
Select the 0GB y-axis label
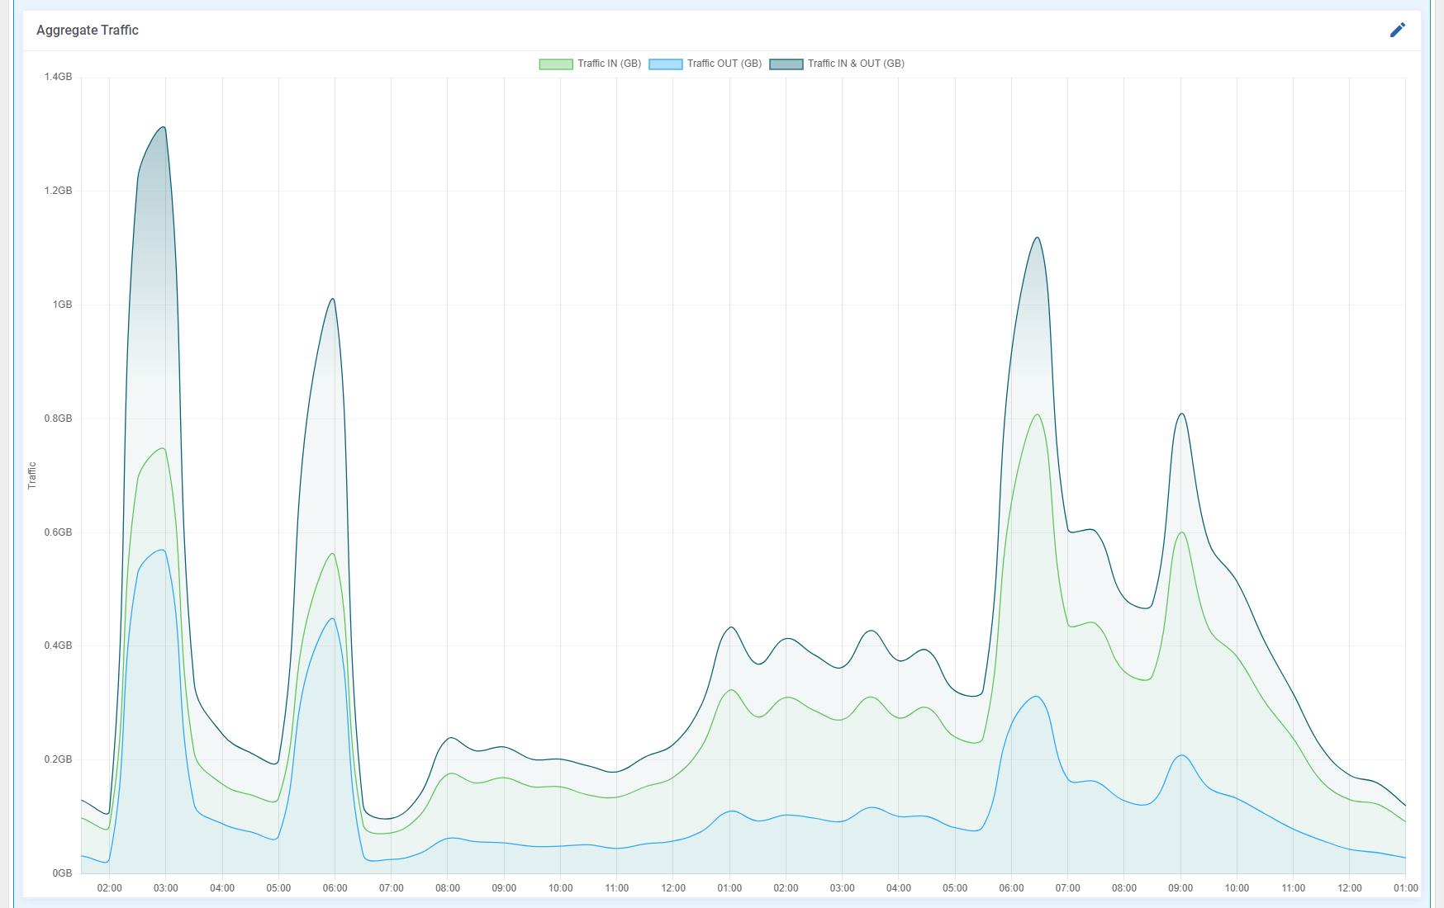tap(63, 873)
